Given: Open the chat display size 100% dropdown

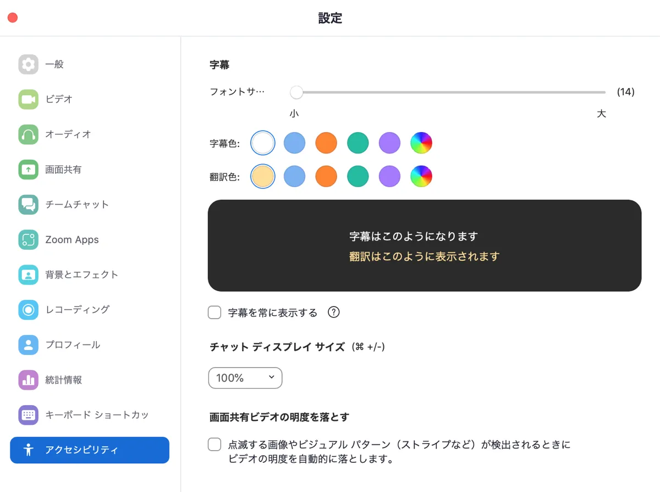Looking at the screenshot, I should click(245, 378).
